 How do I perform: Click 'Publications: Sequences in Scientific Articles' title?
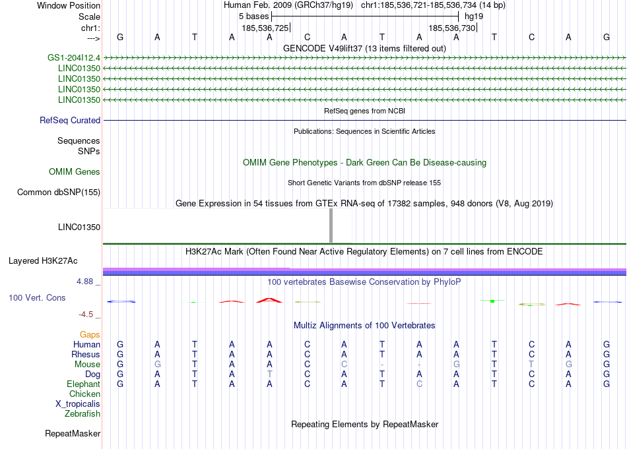coord(364,131)
